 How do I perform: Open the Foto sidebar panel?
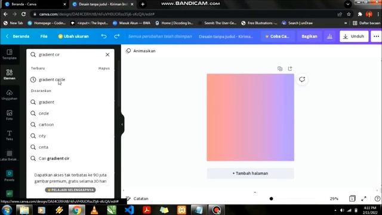click(x=10, y=115)
